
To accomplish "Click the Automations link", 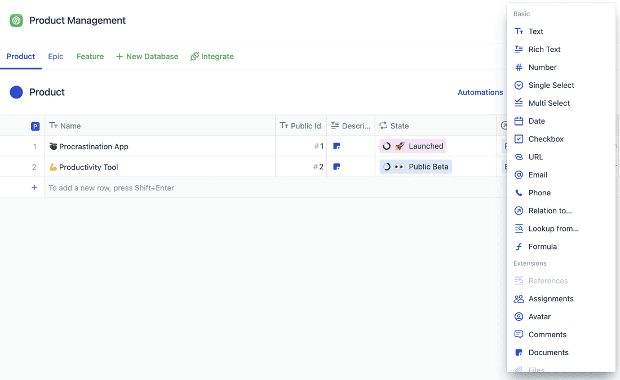I will coord(480,92).
